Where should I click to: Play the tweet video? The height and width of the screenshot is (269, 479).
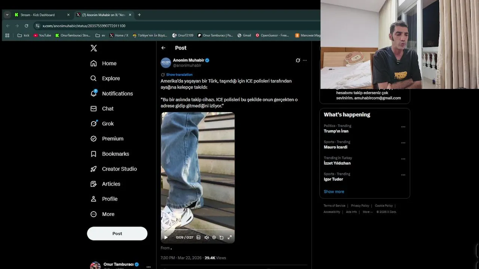pos(166,237)
